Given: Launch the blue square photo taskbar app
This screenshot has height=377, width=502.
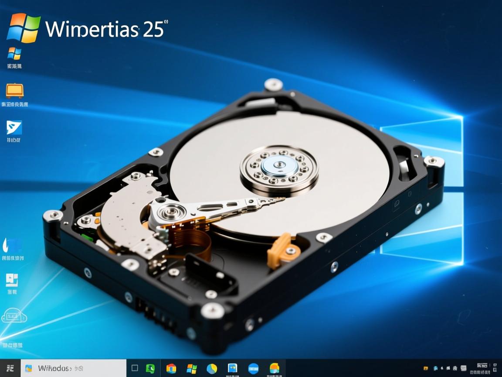Looking at the screenshot, I should click(x=233, y=368).
